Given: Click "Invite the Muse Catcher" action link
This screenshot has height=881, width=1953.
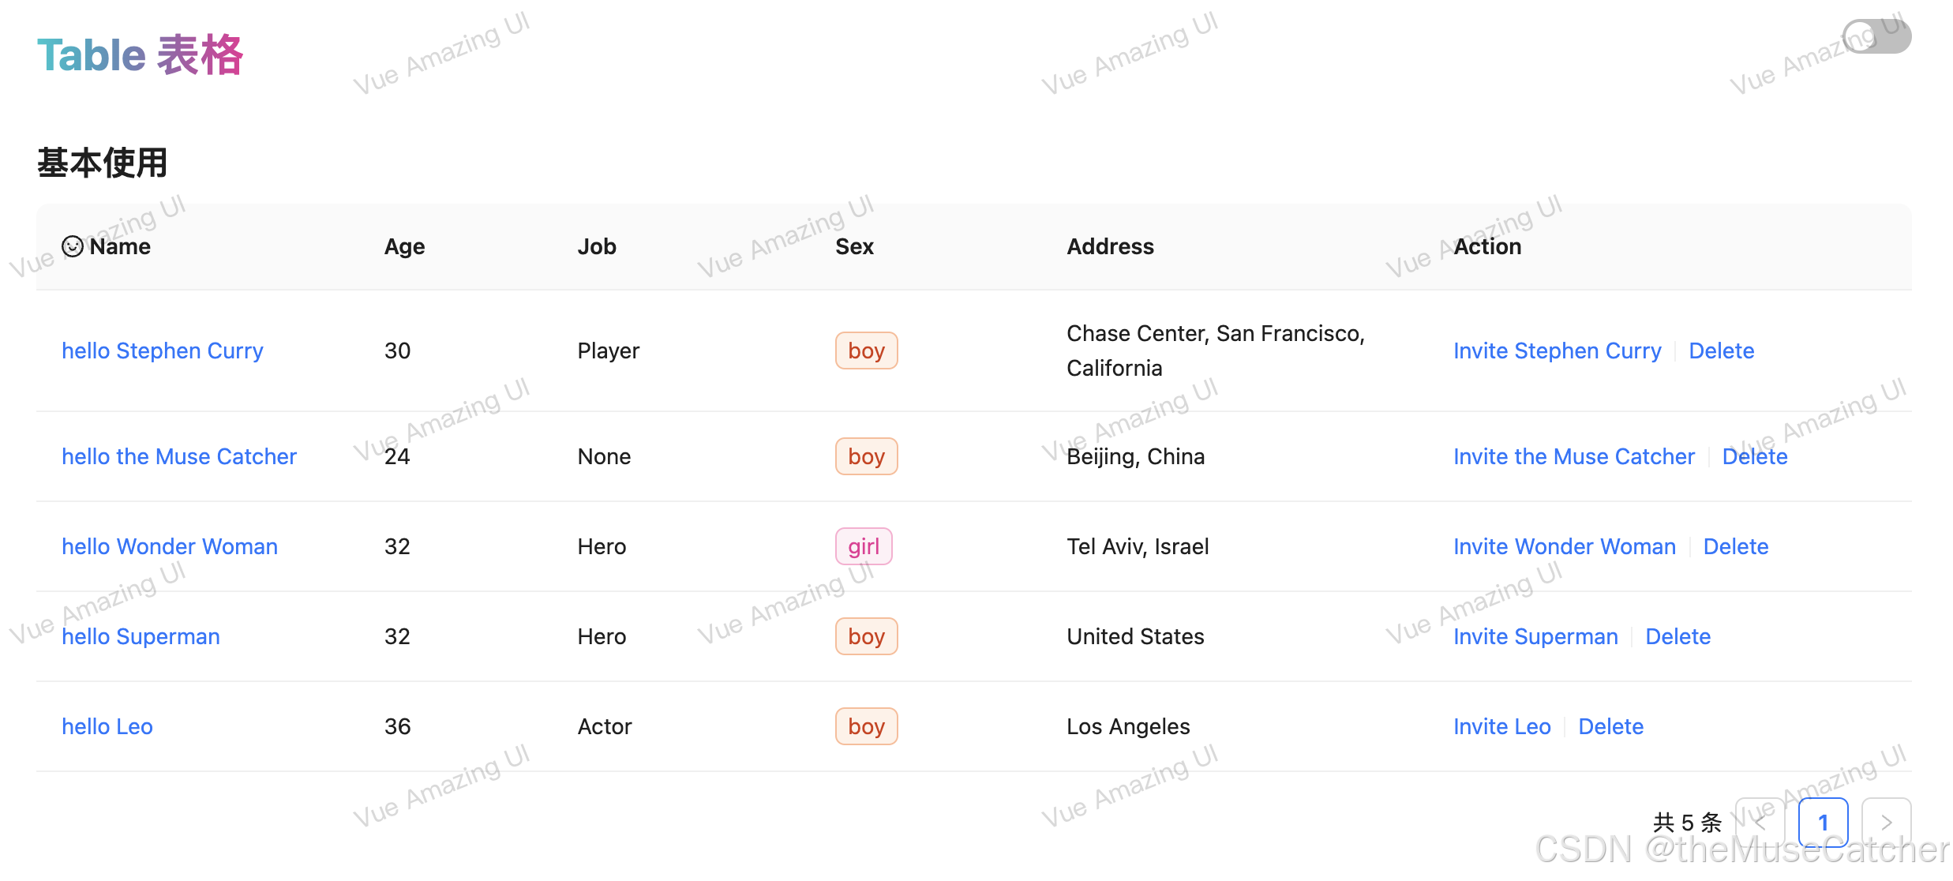Looking at the screenshot, I should [x=1573, y=456].
